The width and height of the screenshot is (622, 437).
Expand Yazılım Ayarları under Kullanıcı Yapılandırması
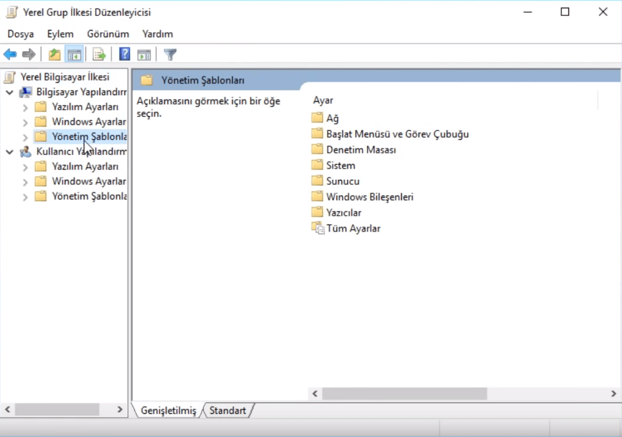tap(25, 167)
